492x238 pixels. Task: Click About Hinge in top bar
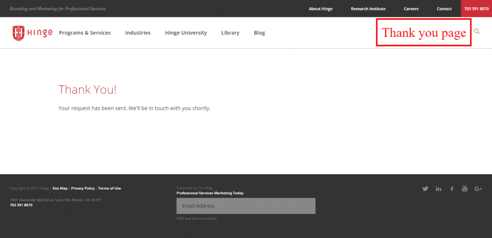pyautogui.click(x=320, y=9)
